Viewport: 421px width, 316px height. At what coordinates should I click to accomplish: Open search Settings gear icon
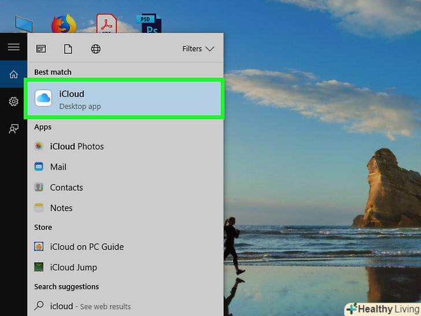13,101
